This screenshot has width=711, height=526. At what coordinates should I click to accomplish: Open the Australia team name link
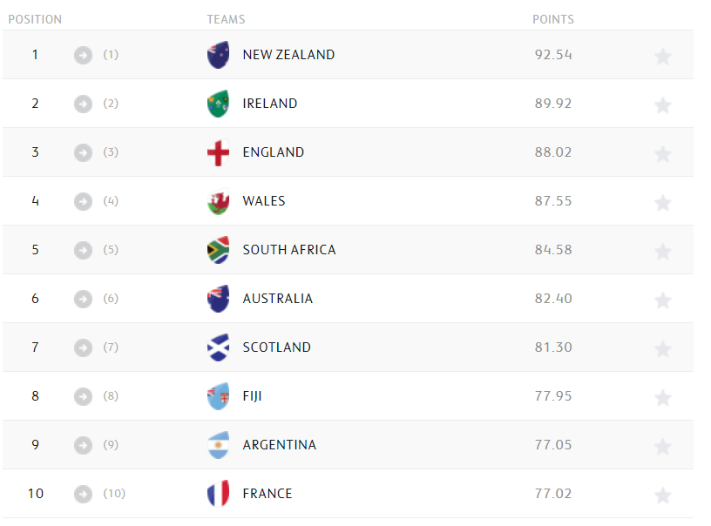(x=277, y=299)
